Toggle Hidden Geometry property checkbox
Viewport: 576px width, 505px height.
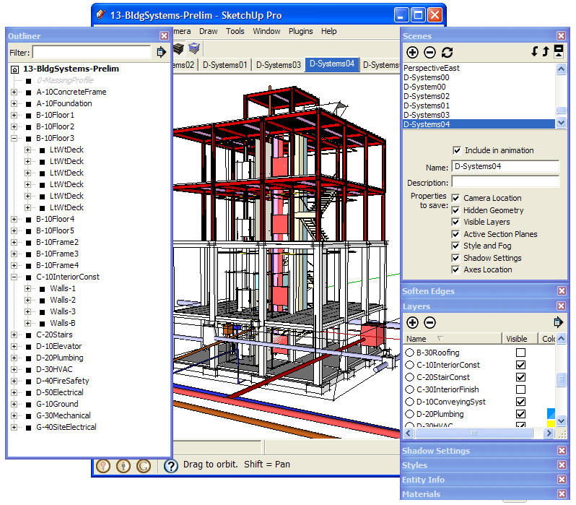(455, 210)
